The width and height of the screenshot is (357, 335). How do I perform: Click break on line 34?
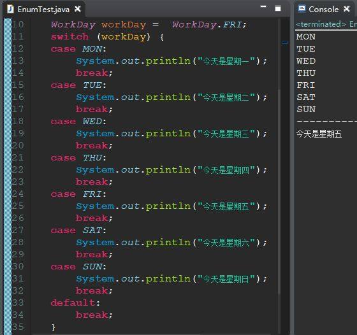click(x=92, y=315)
